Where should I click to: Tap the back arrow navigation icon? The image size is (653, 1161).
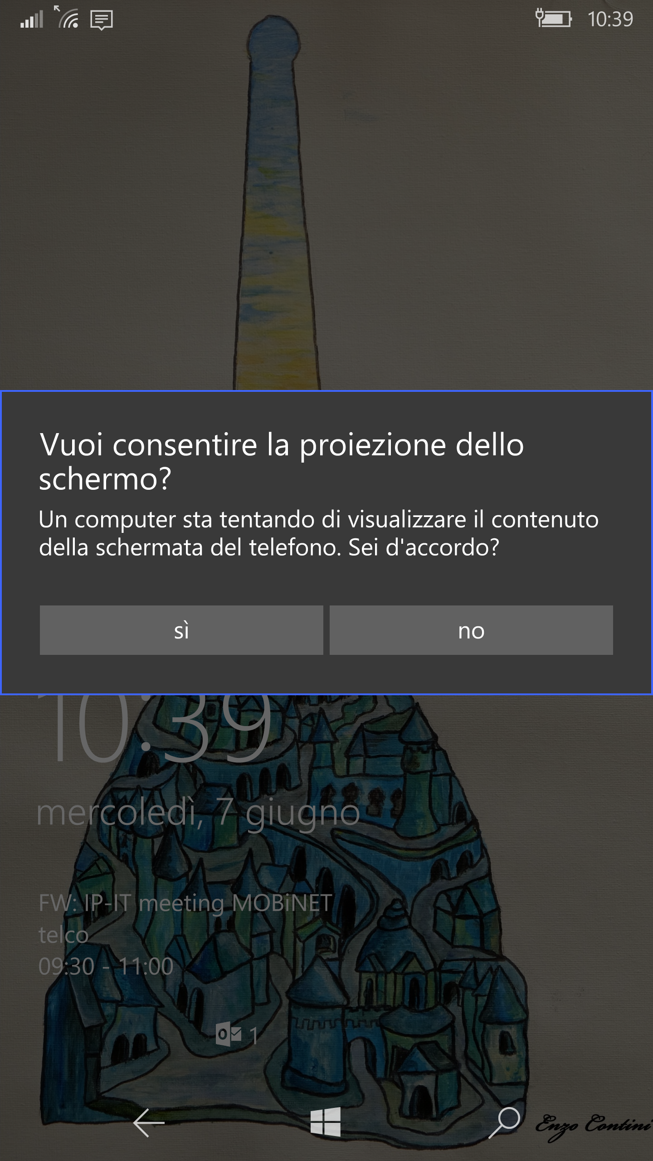[x=148, y=1123]
